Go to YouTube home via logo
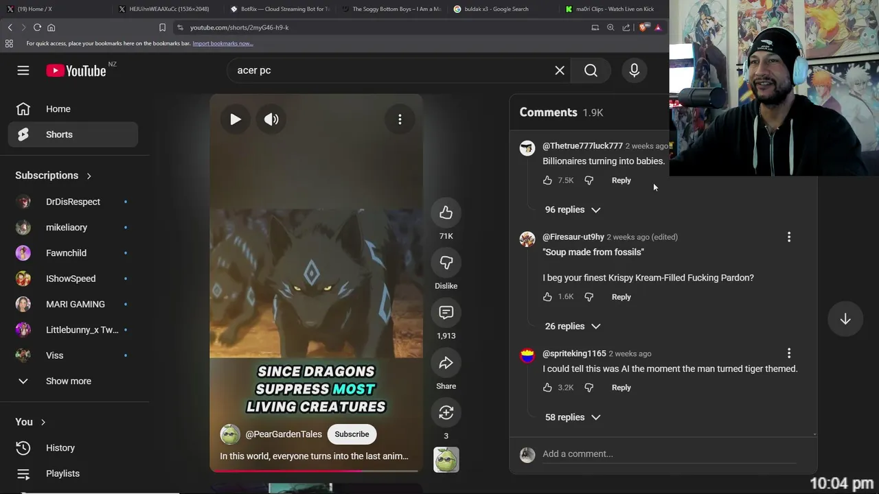879x494 pixels. pyautogui.click(x=76, y=71)
